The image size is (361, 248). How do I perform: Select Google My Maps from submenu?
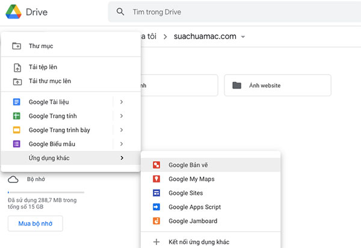coord(211,179)
